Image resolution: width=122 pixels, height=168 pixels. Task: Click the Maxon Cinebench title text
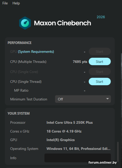63,23
